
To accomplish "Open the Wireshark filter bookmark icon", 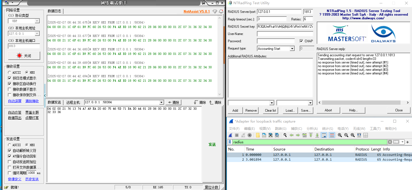I will (230, 142).
